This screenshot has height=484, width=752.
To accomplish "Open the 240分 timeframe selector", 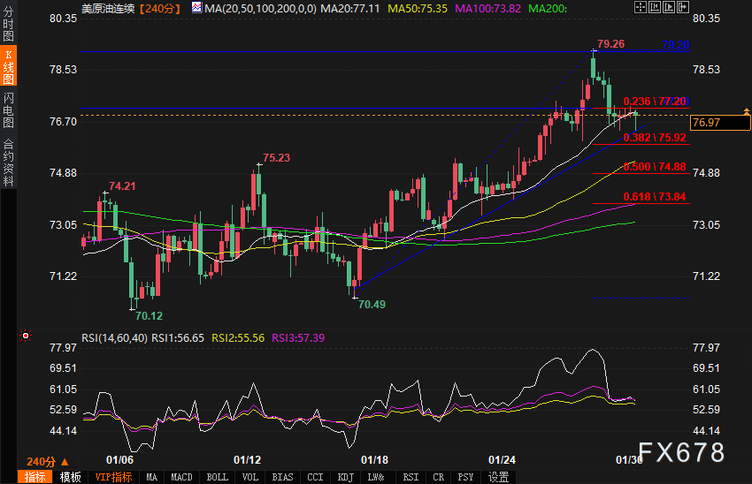I will coord(41,461).
